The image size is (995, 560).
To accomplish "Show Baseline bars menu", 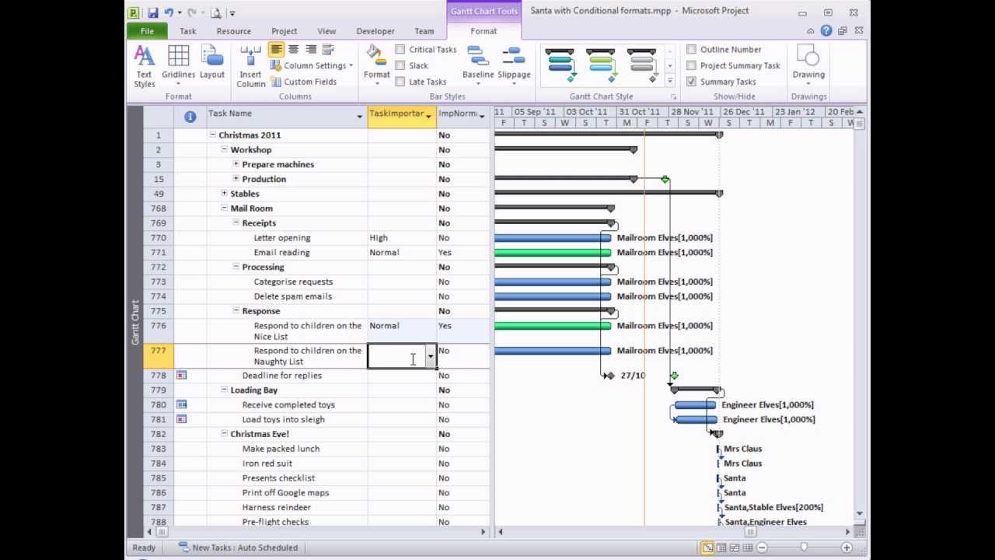I will pyautogui.click(x=478, y=67).
